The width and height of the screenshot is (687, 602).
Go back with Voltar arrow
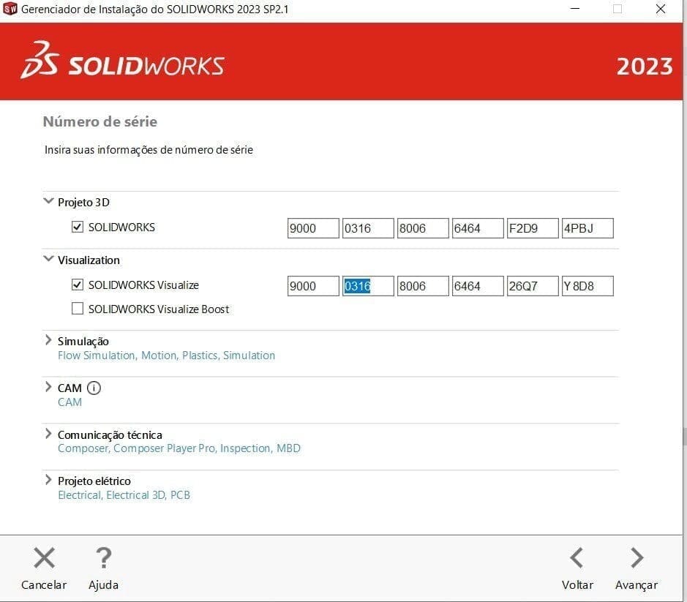coord(577,558)
